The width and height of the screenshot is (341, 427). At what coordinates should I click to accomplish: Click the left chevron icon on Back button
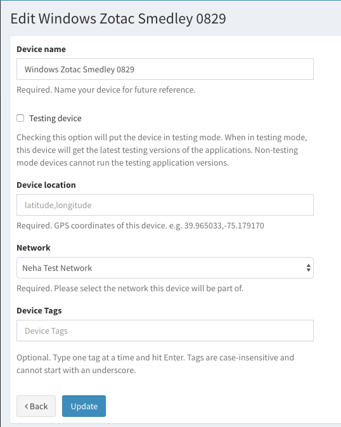[x=27, y=406]
